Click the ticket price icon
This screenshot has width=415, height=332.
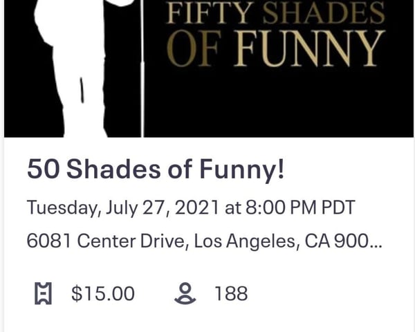43,293
